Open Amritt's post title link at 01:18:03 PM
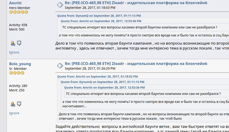Screen dimensions: 229x132 (136, 3)
